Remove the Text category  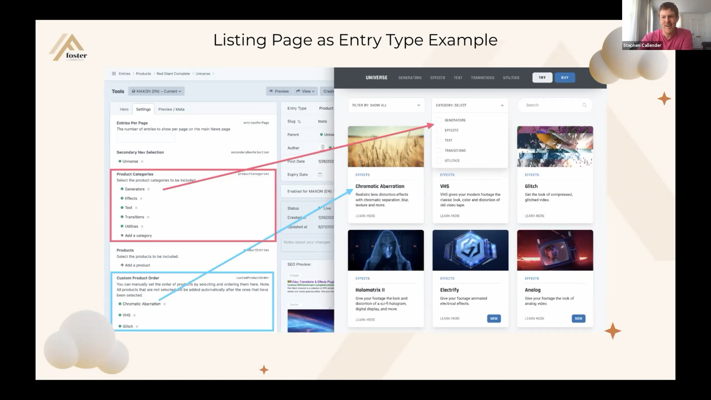(136, 208)
